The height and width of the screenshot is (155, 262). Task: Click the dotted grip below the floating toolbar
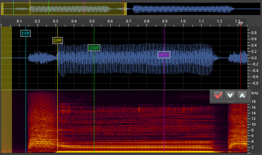click(x=230, y=102)
